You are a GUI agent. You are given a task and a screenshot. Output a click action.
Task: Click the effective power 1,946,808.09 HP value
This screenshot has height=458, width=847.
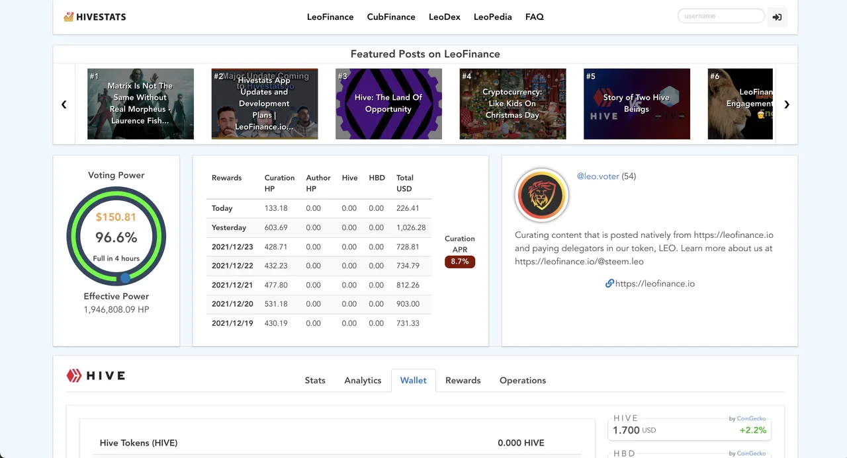click(116, 309)
